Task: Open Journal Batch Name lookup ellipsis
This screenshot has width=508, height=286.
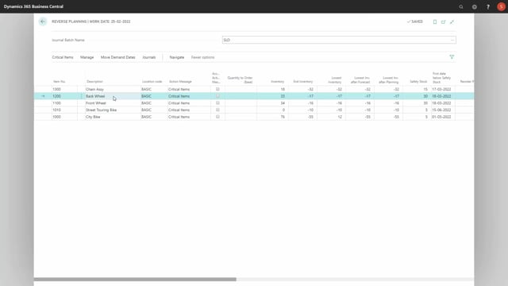Action: pos(452,40)
